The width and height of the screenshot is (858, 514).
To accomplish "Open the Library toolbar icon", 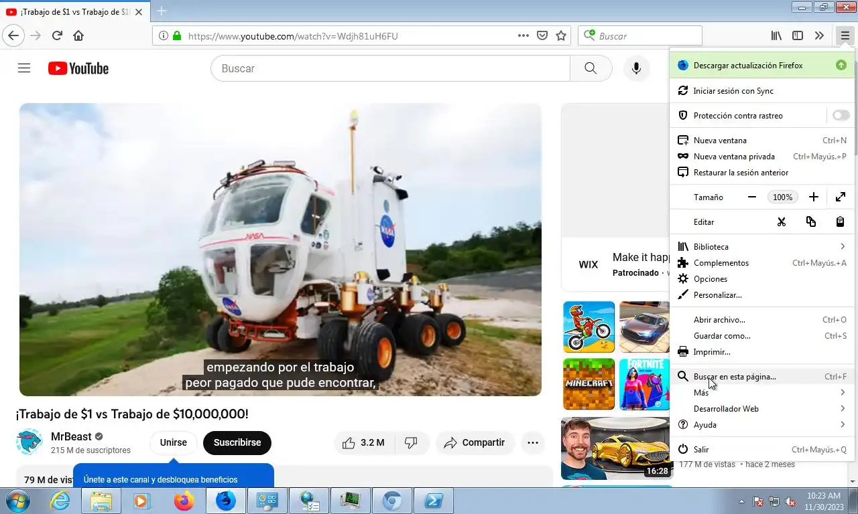I will [776, 35].
